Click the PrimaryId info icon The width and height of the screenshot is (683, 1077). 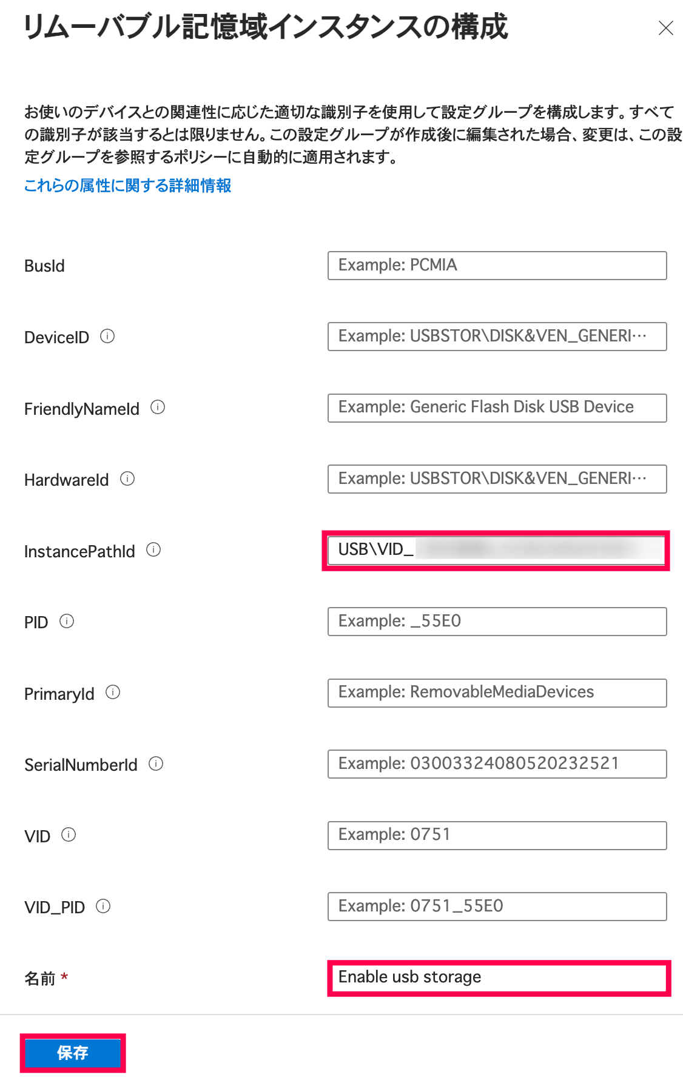(113, 693)
